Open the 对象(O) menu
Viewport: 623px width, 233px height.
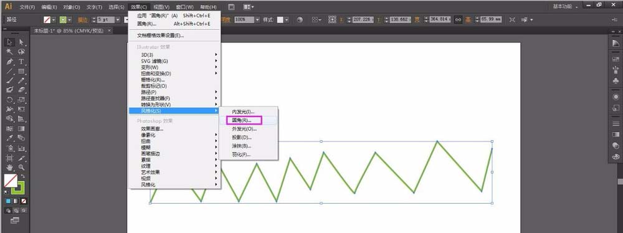click(72, 7)
